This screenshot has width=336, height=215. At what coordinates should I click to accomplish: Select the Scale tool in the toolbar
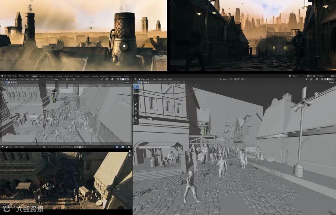(136, 104)
